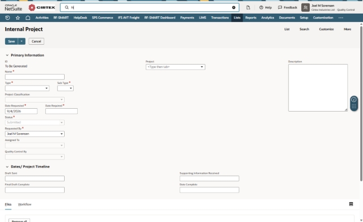
Task: Open the Help question mark icon
Action: [x=261, y=7]
